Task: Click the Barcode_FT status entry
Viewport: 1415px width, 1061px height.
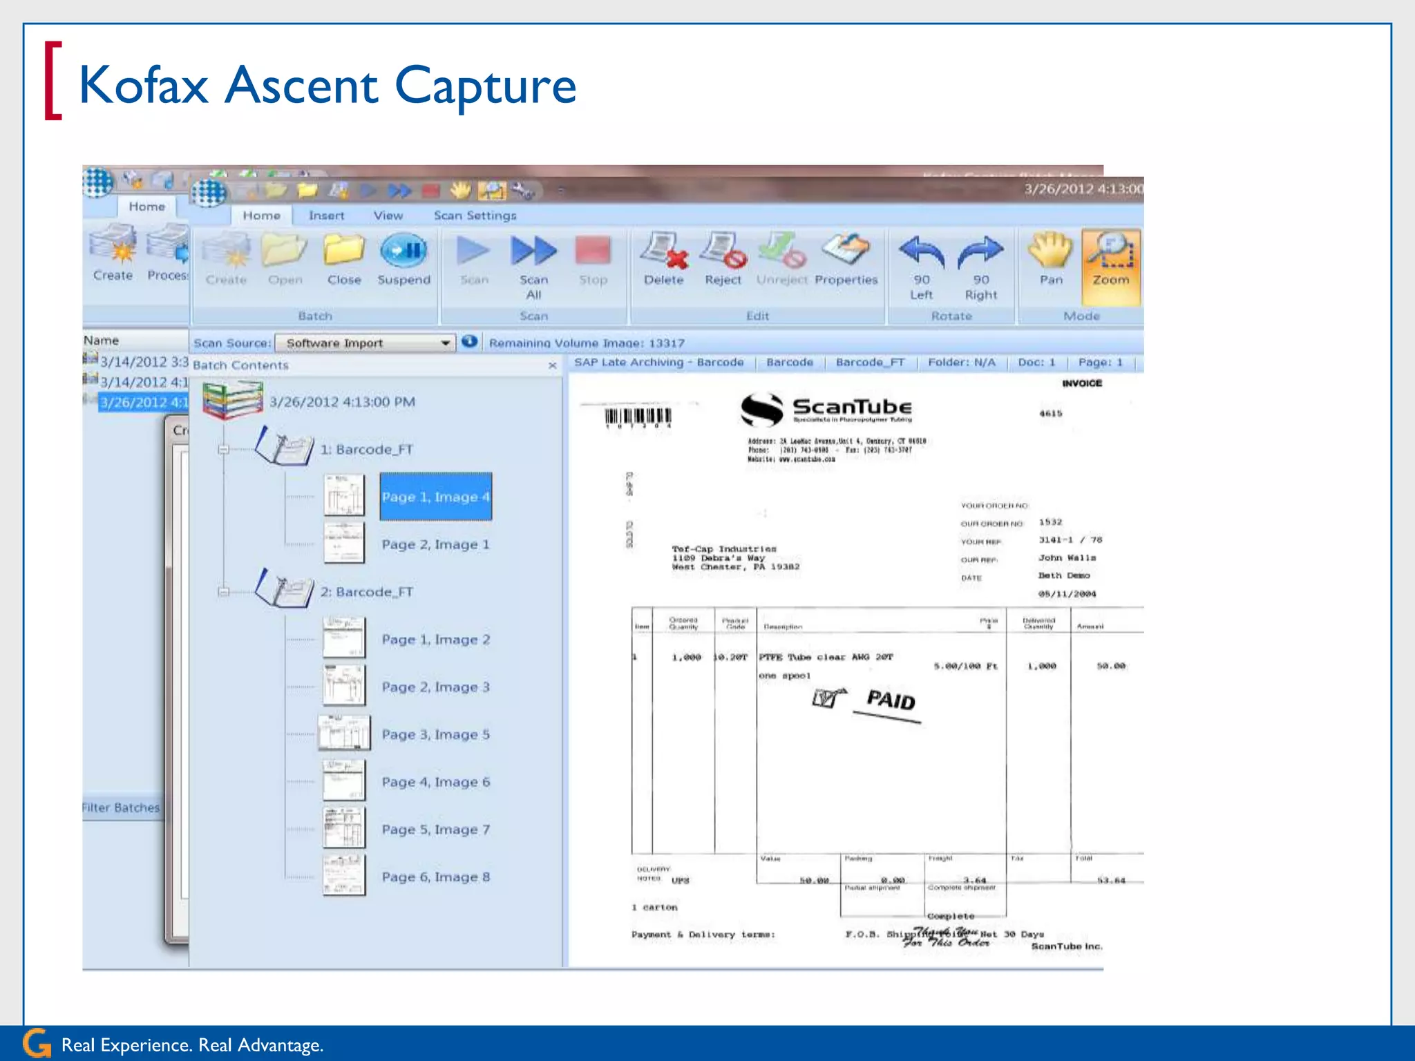Action: [870, 362]
